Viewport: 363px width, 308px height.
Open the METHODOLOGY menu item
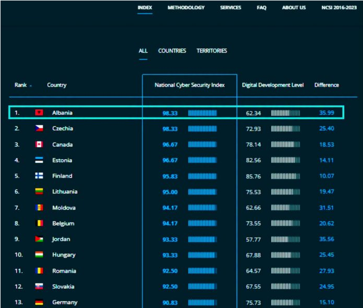pos(186,8)
